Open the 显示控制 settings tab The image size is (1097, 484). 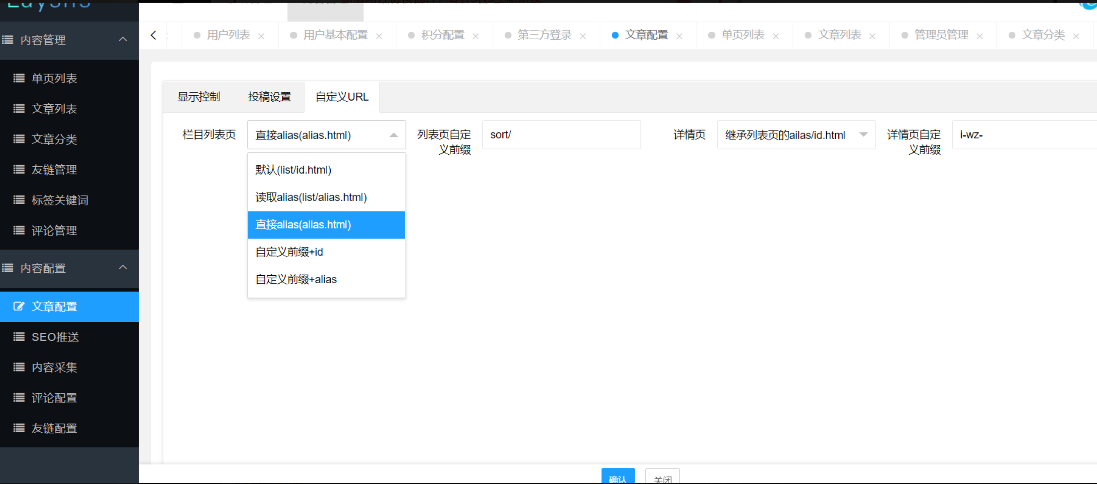(199, 97)
